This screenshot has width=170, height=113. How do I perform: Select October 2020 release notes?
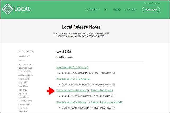(x=24, y=72)
